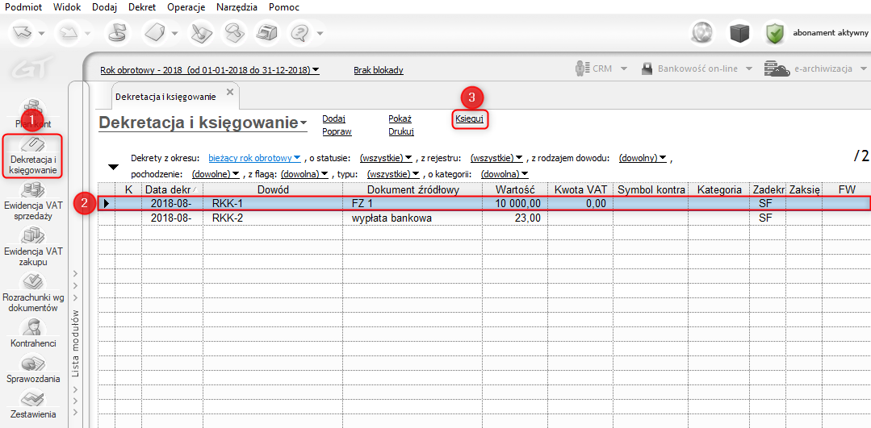Open Ewidencja VAT zakupu module
The width and height of the screenshot is (871, 428).
point(33,247)
